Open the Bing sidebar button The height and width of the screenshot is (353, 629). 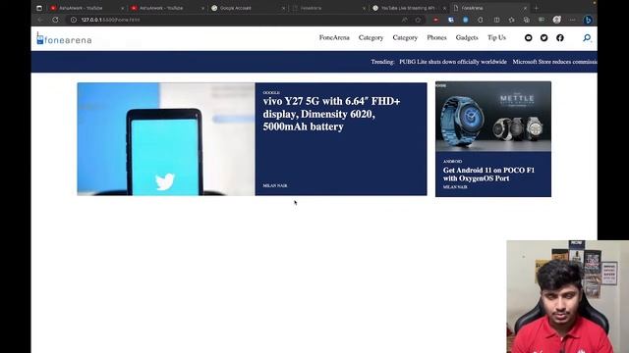pyautogui.click(x=588, y=20)
